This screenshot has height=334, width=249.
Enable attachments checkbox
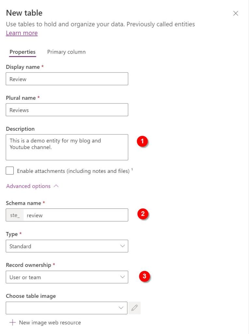[10, 171]
